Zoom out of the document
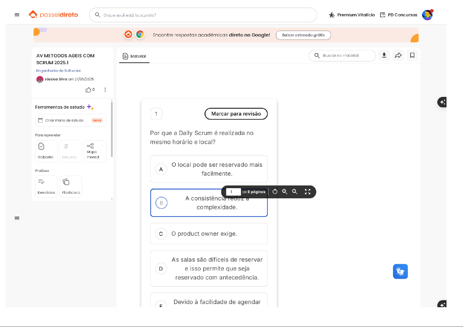Image resolution: width=463 pixels, height=327 pixels. (295, 192)
